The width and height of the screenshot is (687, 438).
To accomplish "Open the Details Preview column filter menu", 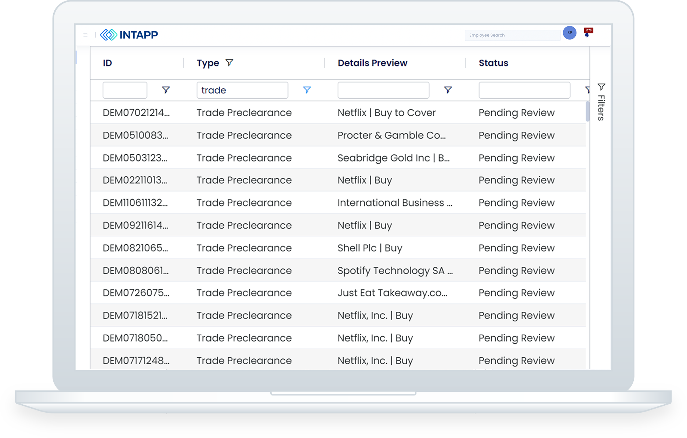I will (448, 90).
